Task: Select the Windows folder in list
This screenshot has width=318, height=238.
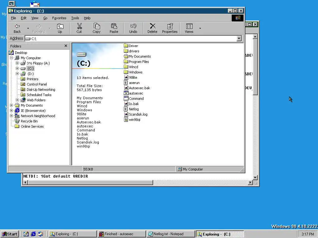Action: pyautogui.click(x=133, y=72)
